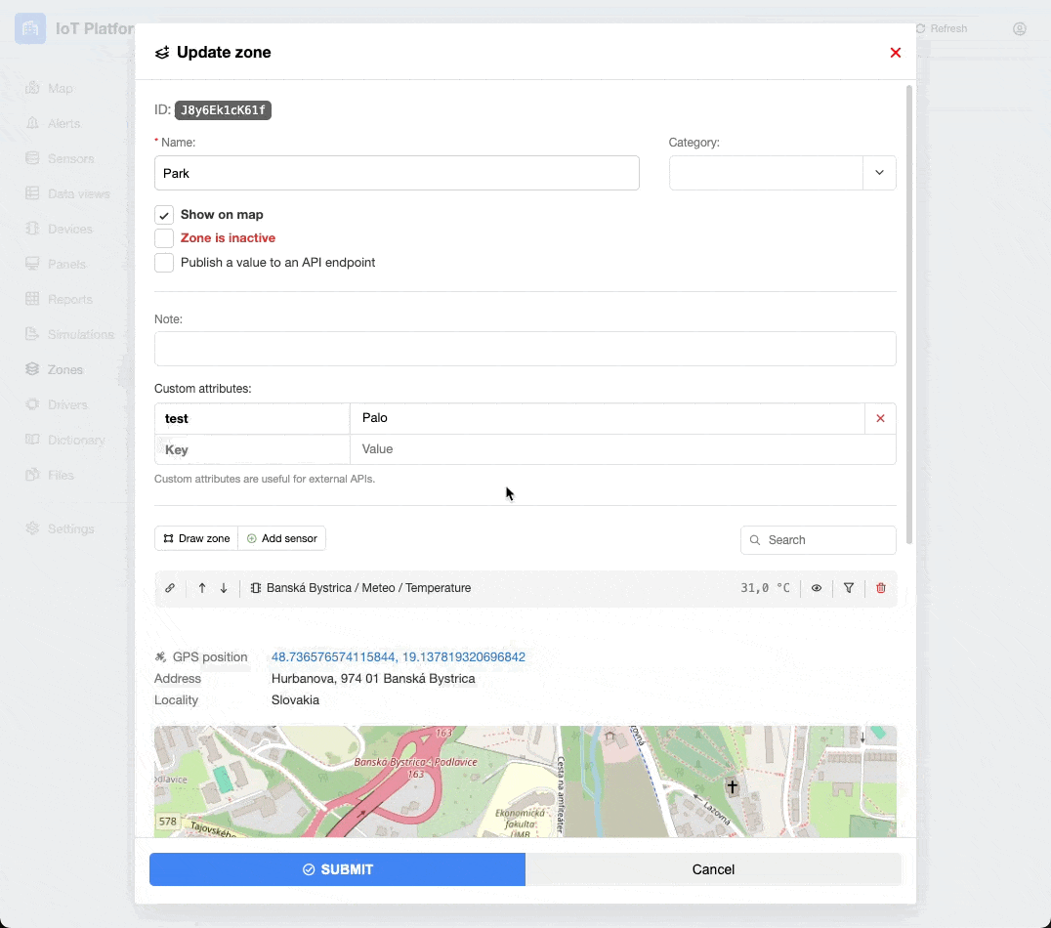The height and width of the screenshot is (928, 1051).
Task: Expand the Category dropdown arrow
Action: coord(879,173)
